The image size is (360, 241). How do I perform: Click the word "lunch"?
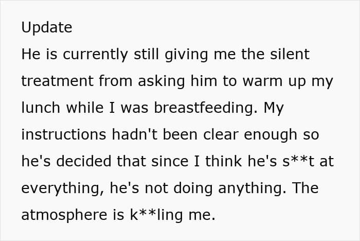click(x=41, y=108)
